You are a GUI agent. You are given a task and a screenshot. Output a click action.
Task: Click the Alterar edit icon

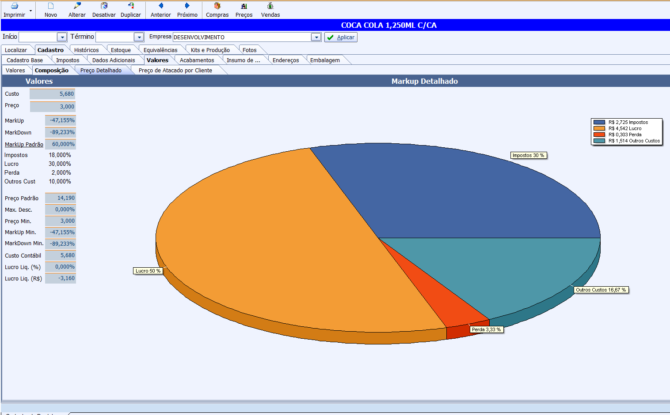(x=77, y=6)
